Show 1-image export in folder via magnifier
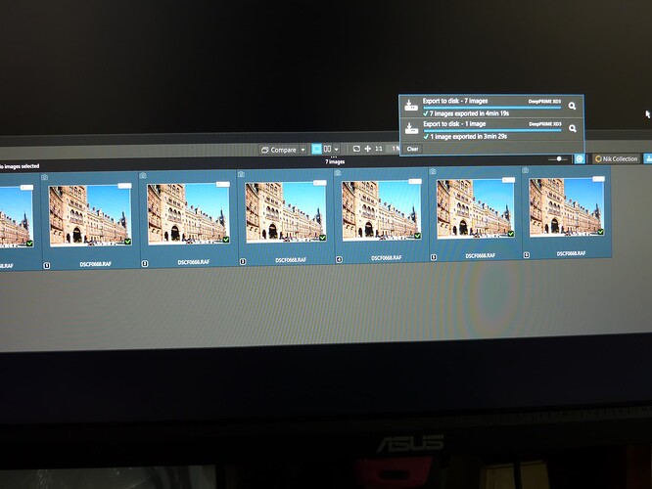Screen dimensions: 652x489 pos(573,129)
